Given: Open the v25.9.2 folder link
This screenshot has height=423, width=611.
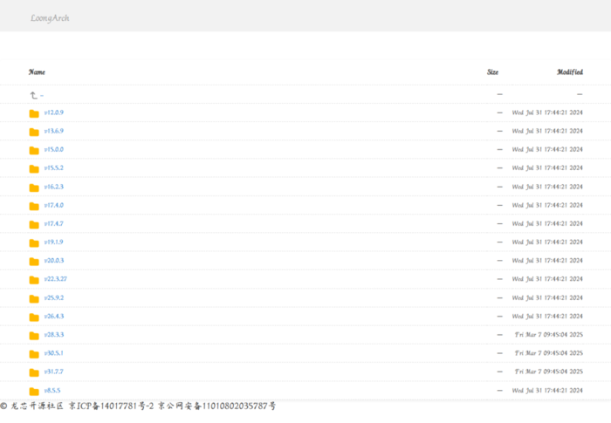Looking at the screenshot, I should pos(54,297).
